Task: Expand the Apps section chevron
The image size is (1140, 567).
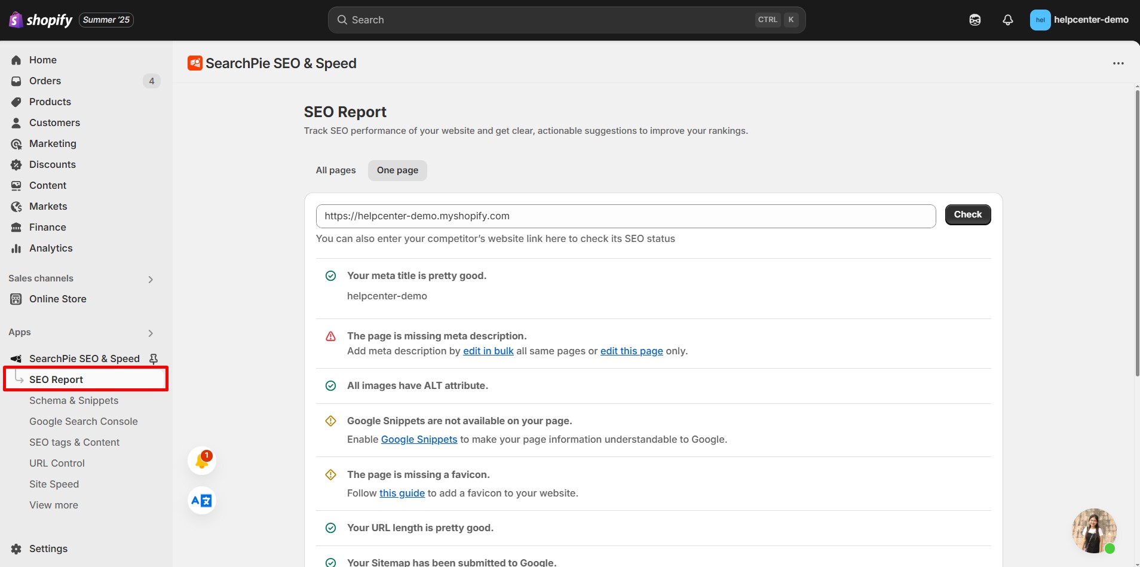Action: point(151,333)
